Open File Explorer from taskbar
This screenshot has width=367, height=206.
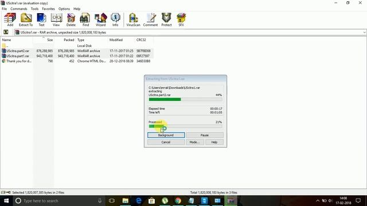pos(126,201)
